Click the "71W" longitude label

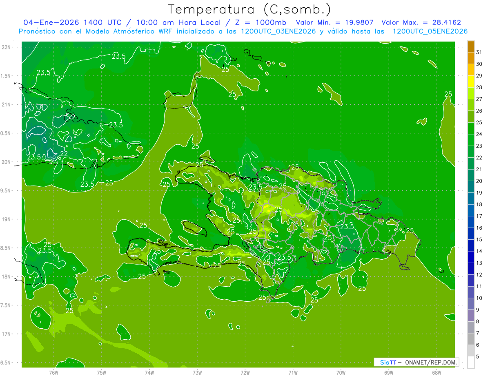pos(293,372)
